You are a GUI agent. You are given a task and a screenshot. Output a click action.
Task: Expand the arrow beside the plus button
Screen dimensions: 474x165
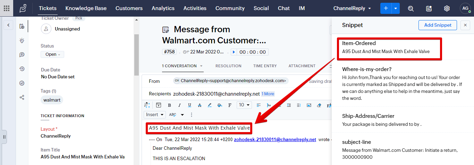[x=396, y=8]
